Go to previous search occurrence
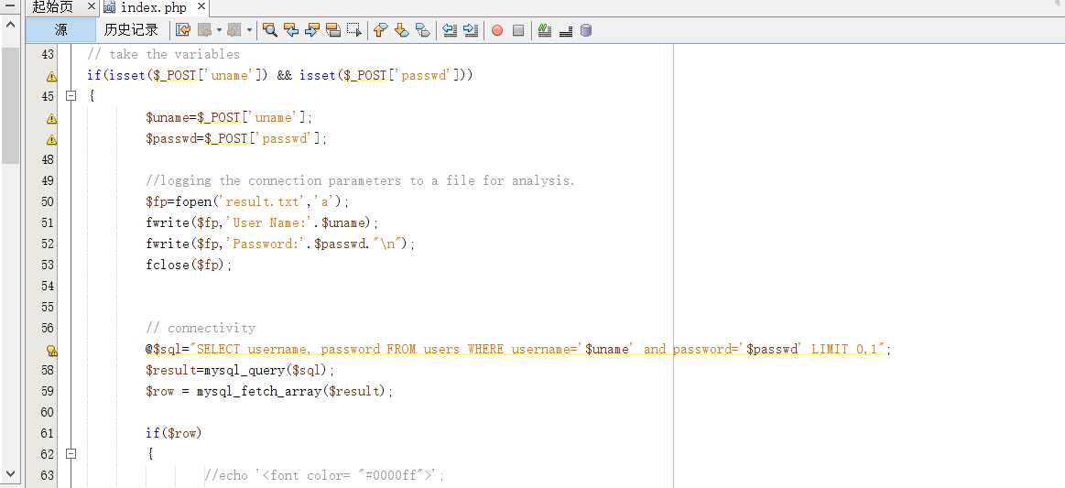Image resolution: width=1065 pixels, height=488 pixels. tap(290, 30)
